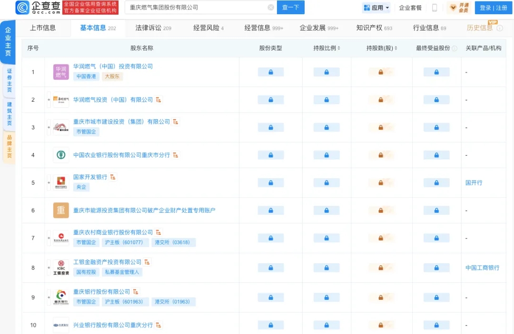514x334 pixels.
Task: Click the 查一下 search button
Action: 290,7
